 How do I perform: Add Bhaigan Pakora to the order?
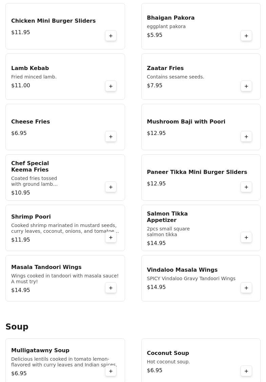[x=246, y=36]
